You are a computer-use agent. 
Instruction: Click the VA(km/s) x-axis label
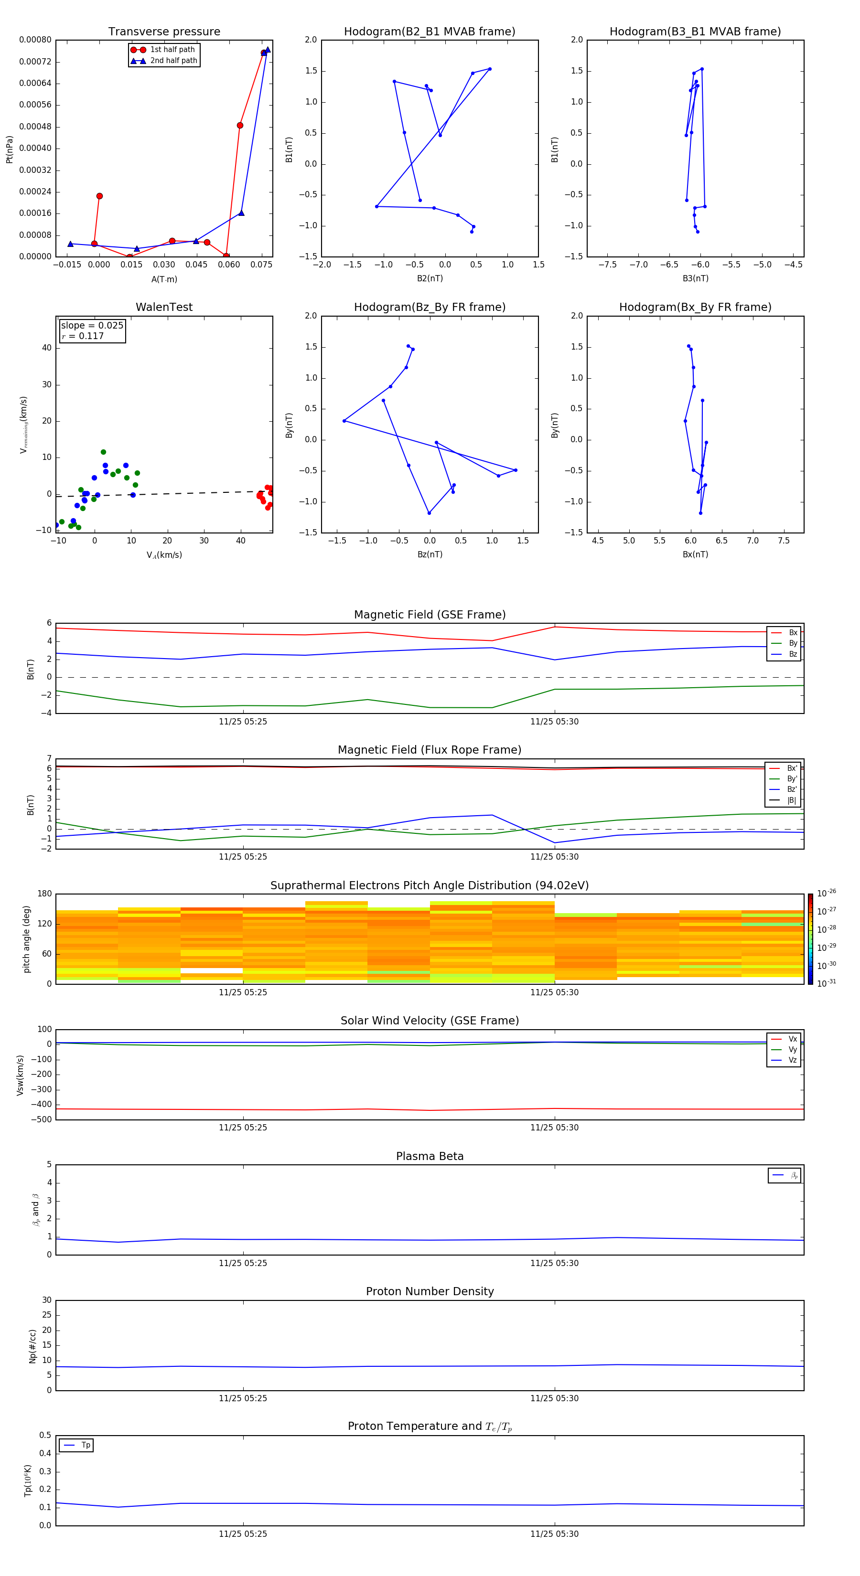(164, 555)
